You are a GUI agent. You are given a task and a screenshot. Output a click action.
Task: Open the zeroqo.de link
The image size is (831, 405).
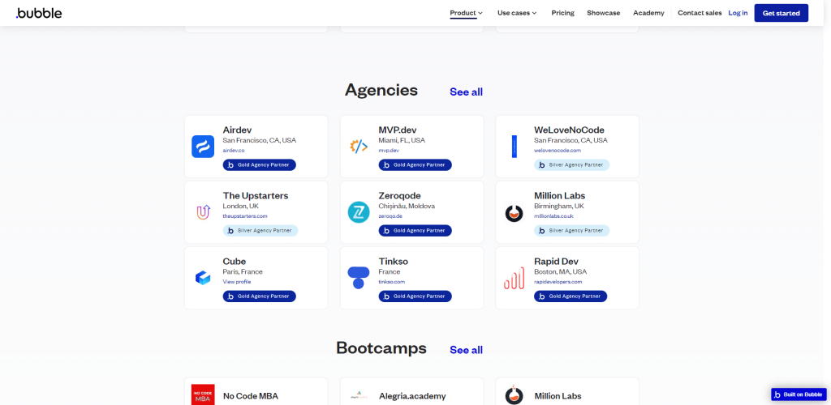pos(391,216)
